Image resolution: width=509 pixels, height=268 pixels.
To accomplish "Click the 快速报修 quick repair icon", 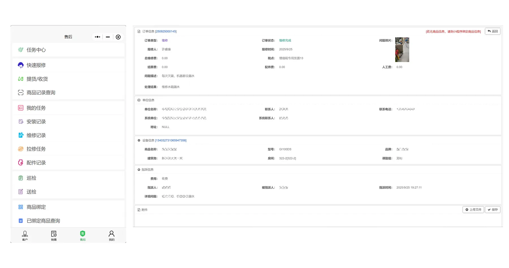I will tap(21, 65).
